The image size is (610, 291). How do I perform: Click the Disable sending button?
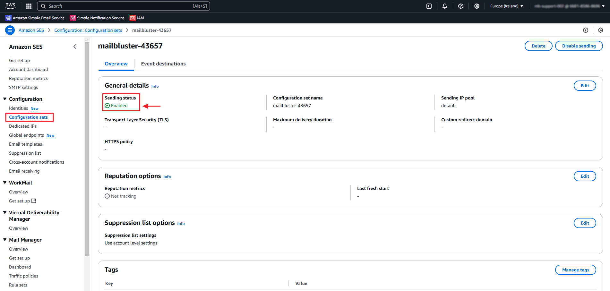[579, 46]
